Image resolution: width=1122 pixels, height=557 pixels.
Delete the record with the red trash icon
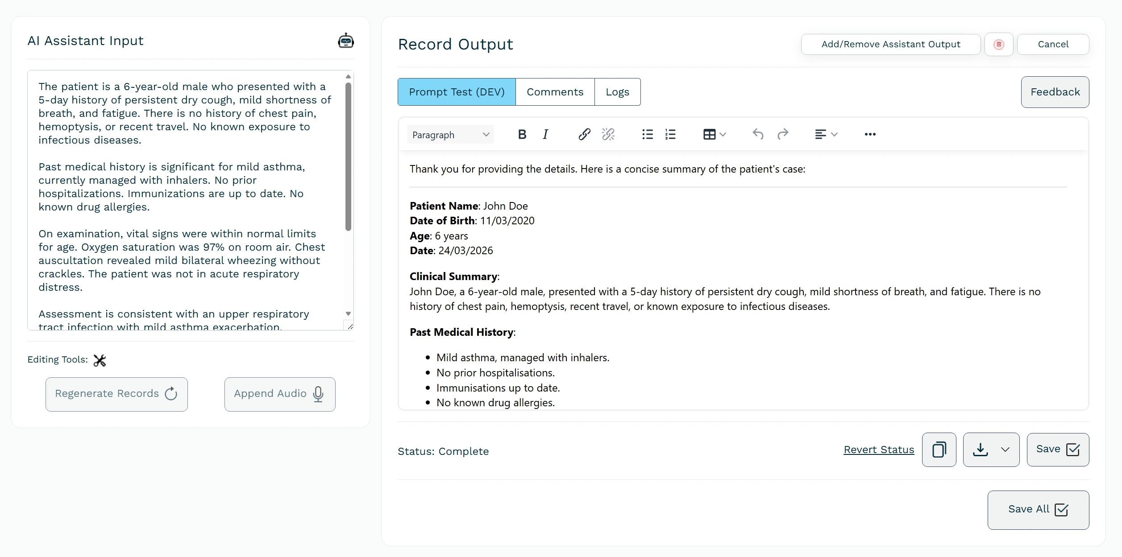pos(999,44)
